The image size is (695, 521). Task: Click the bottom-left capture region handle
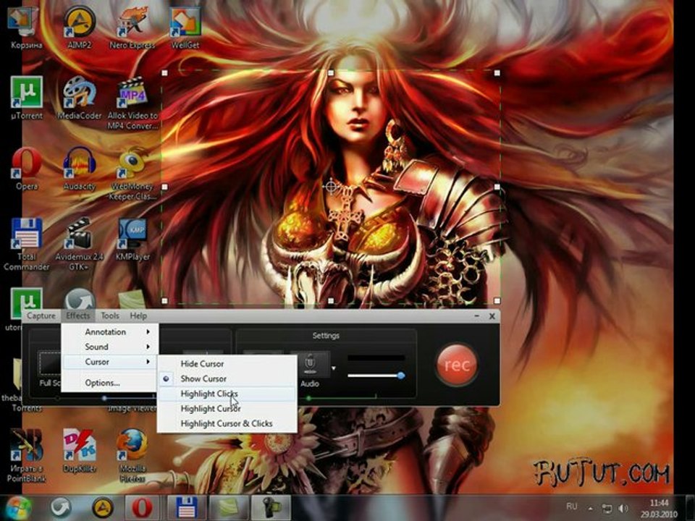(x=164, y=301)
